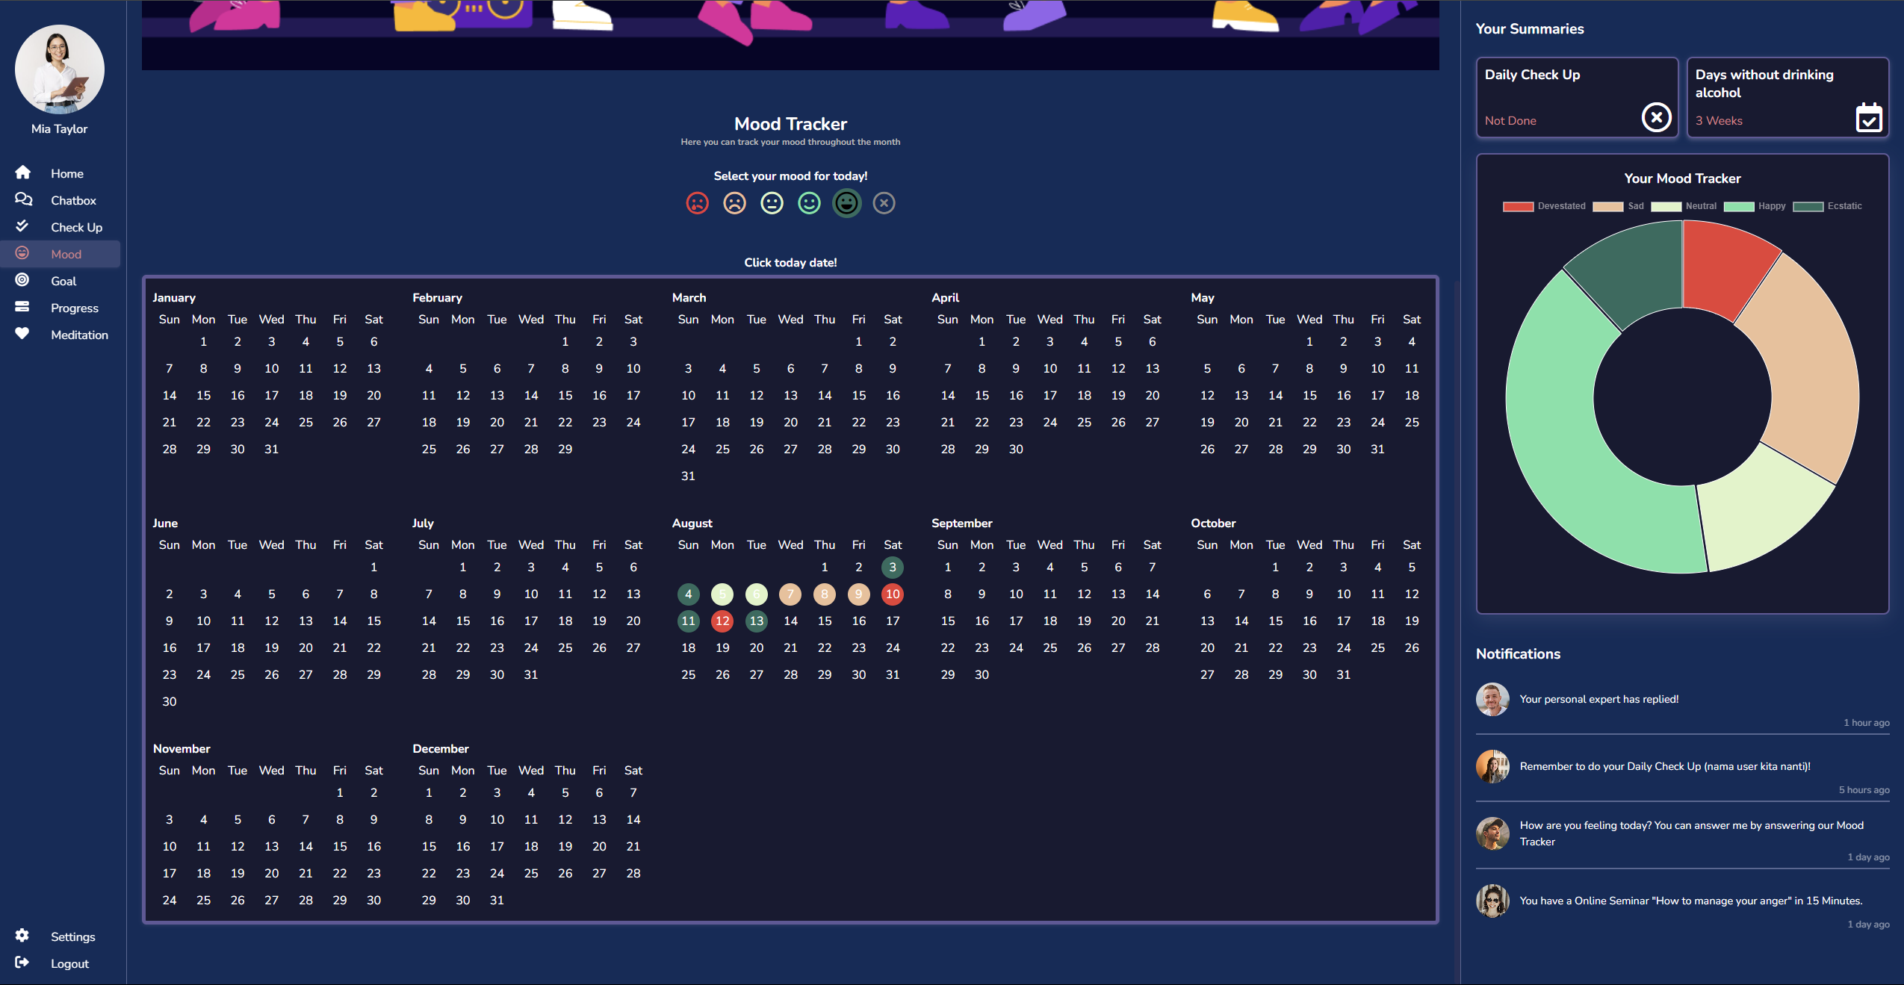Click the Logout link
1904x985 pixels.
(x=69, y=963)
